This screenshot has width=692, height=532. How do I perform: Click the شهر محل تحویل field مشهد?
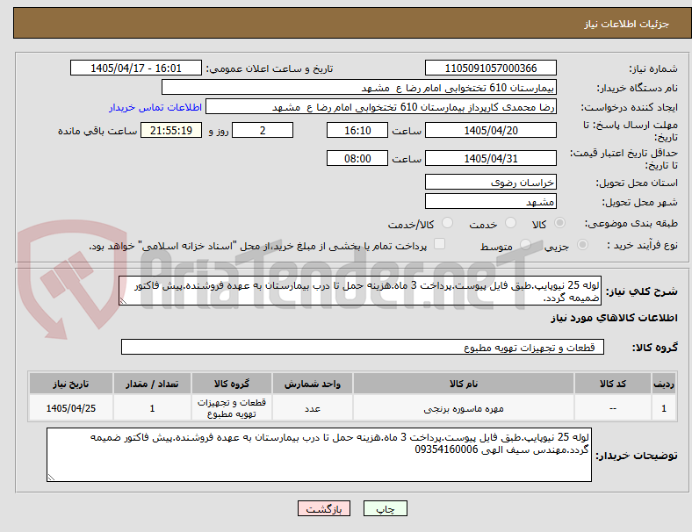click(491, 202)
